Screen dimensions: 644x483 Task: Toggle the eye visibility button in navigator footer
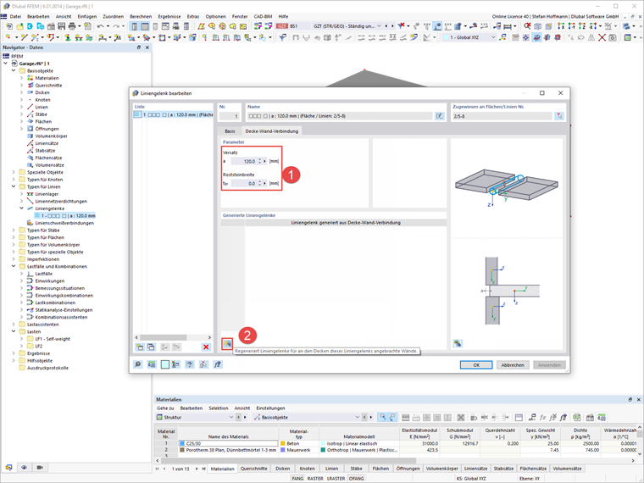point(25,468)
